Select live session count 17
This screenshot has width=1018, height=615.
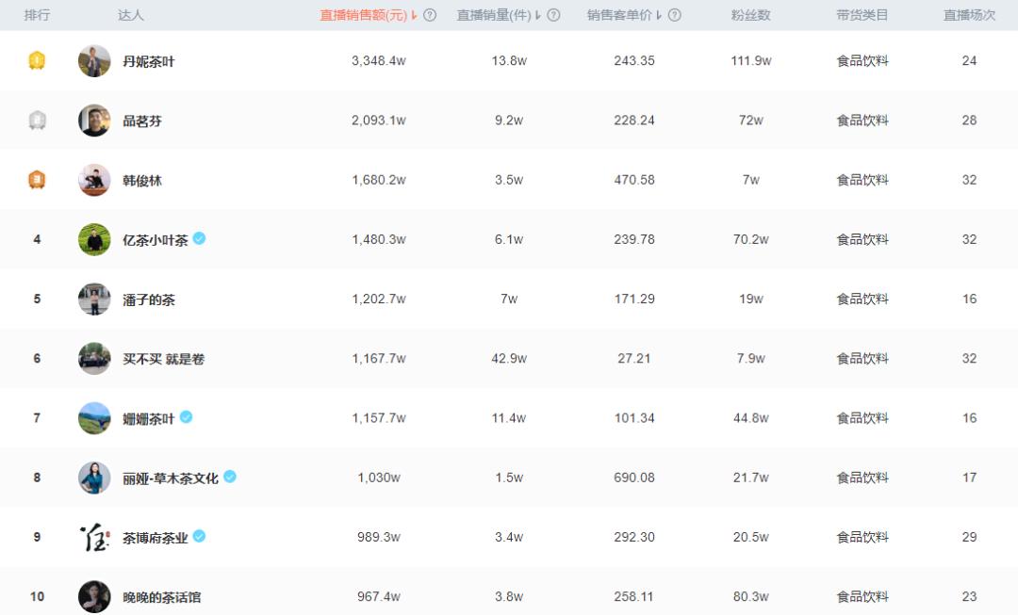tap(969, 478)
